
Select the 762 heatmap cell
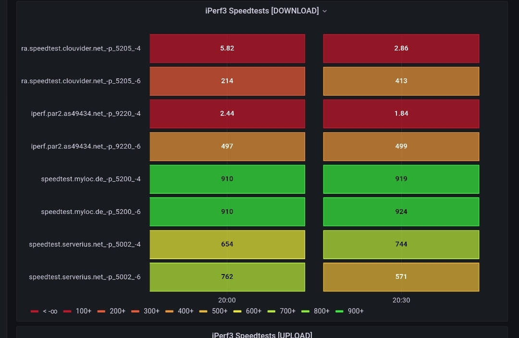[227, 277]
